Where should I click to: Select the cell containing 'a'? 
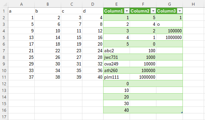coord(21,11)
